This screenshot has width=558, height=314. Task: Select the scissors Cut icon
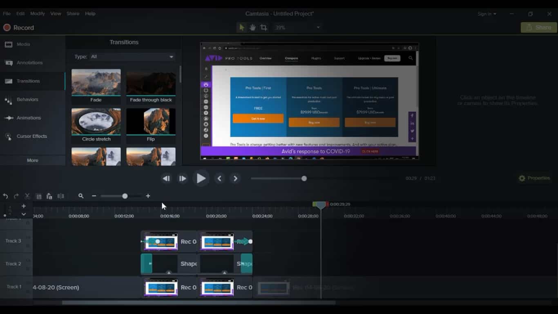27,196
